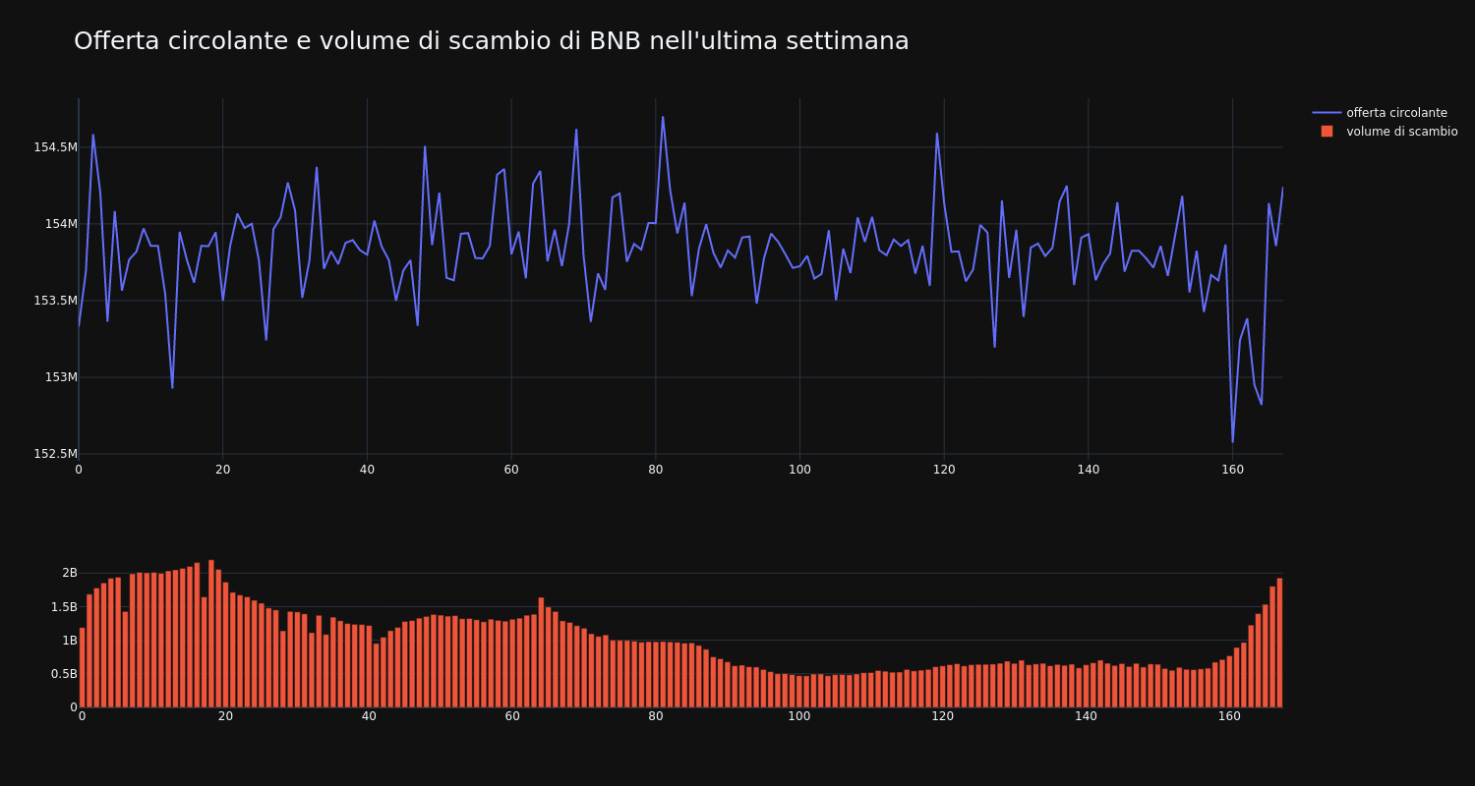Click the 0.5B label on volume axis
Image resolution: width=1475 pixels, height=786 pixels.
click(x=64, y=674)
